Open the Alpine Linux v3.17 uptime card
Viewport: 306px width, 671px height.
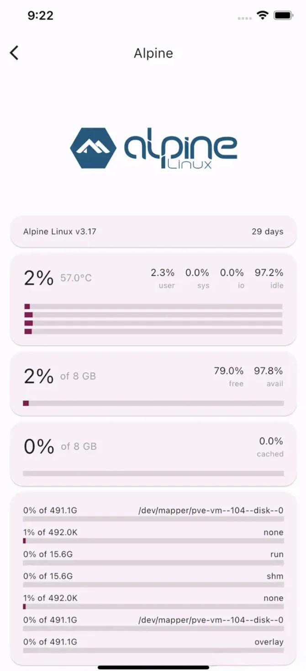[x=153, y=231]
